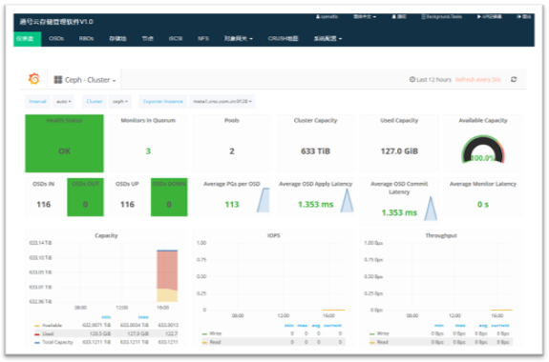
Task: Click the red Used area in the Capacity chart
Action: [167, 270]
